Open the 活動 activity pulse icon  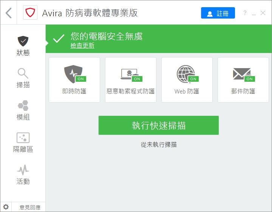click(23, 170)
